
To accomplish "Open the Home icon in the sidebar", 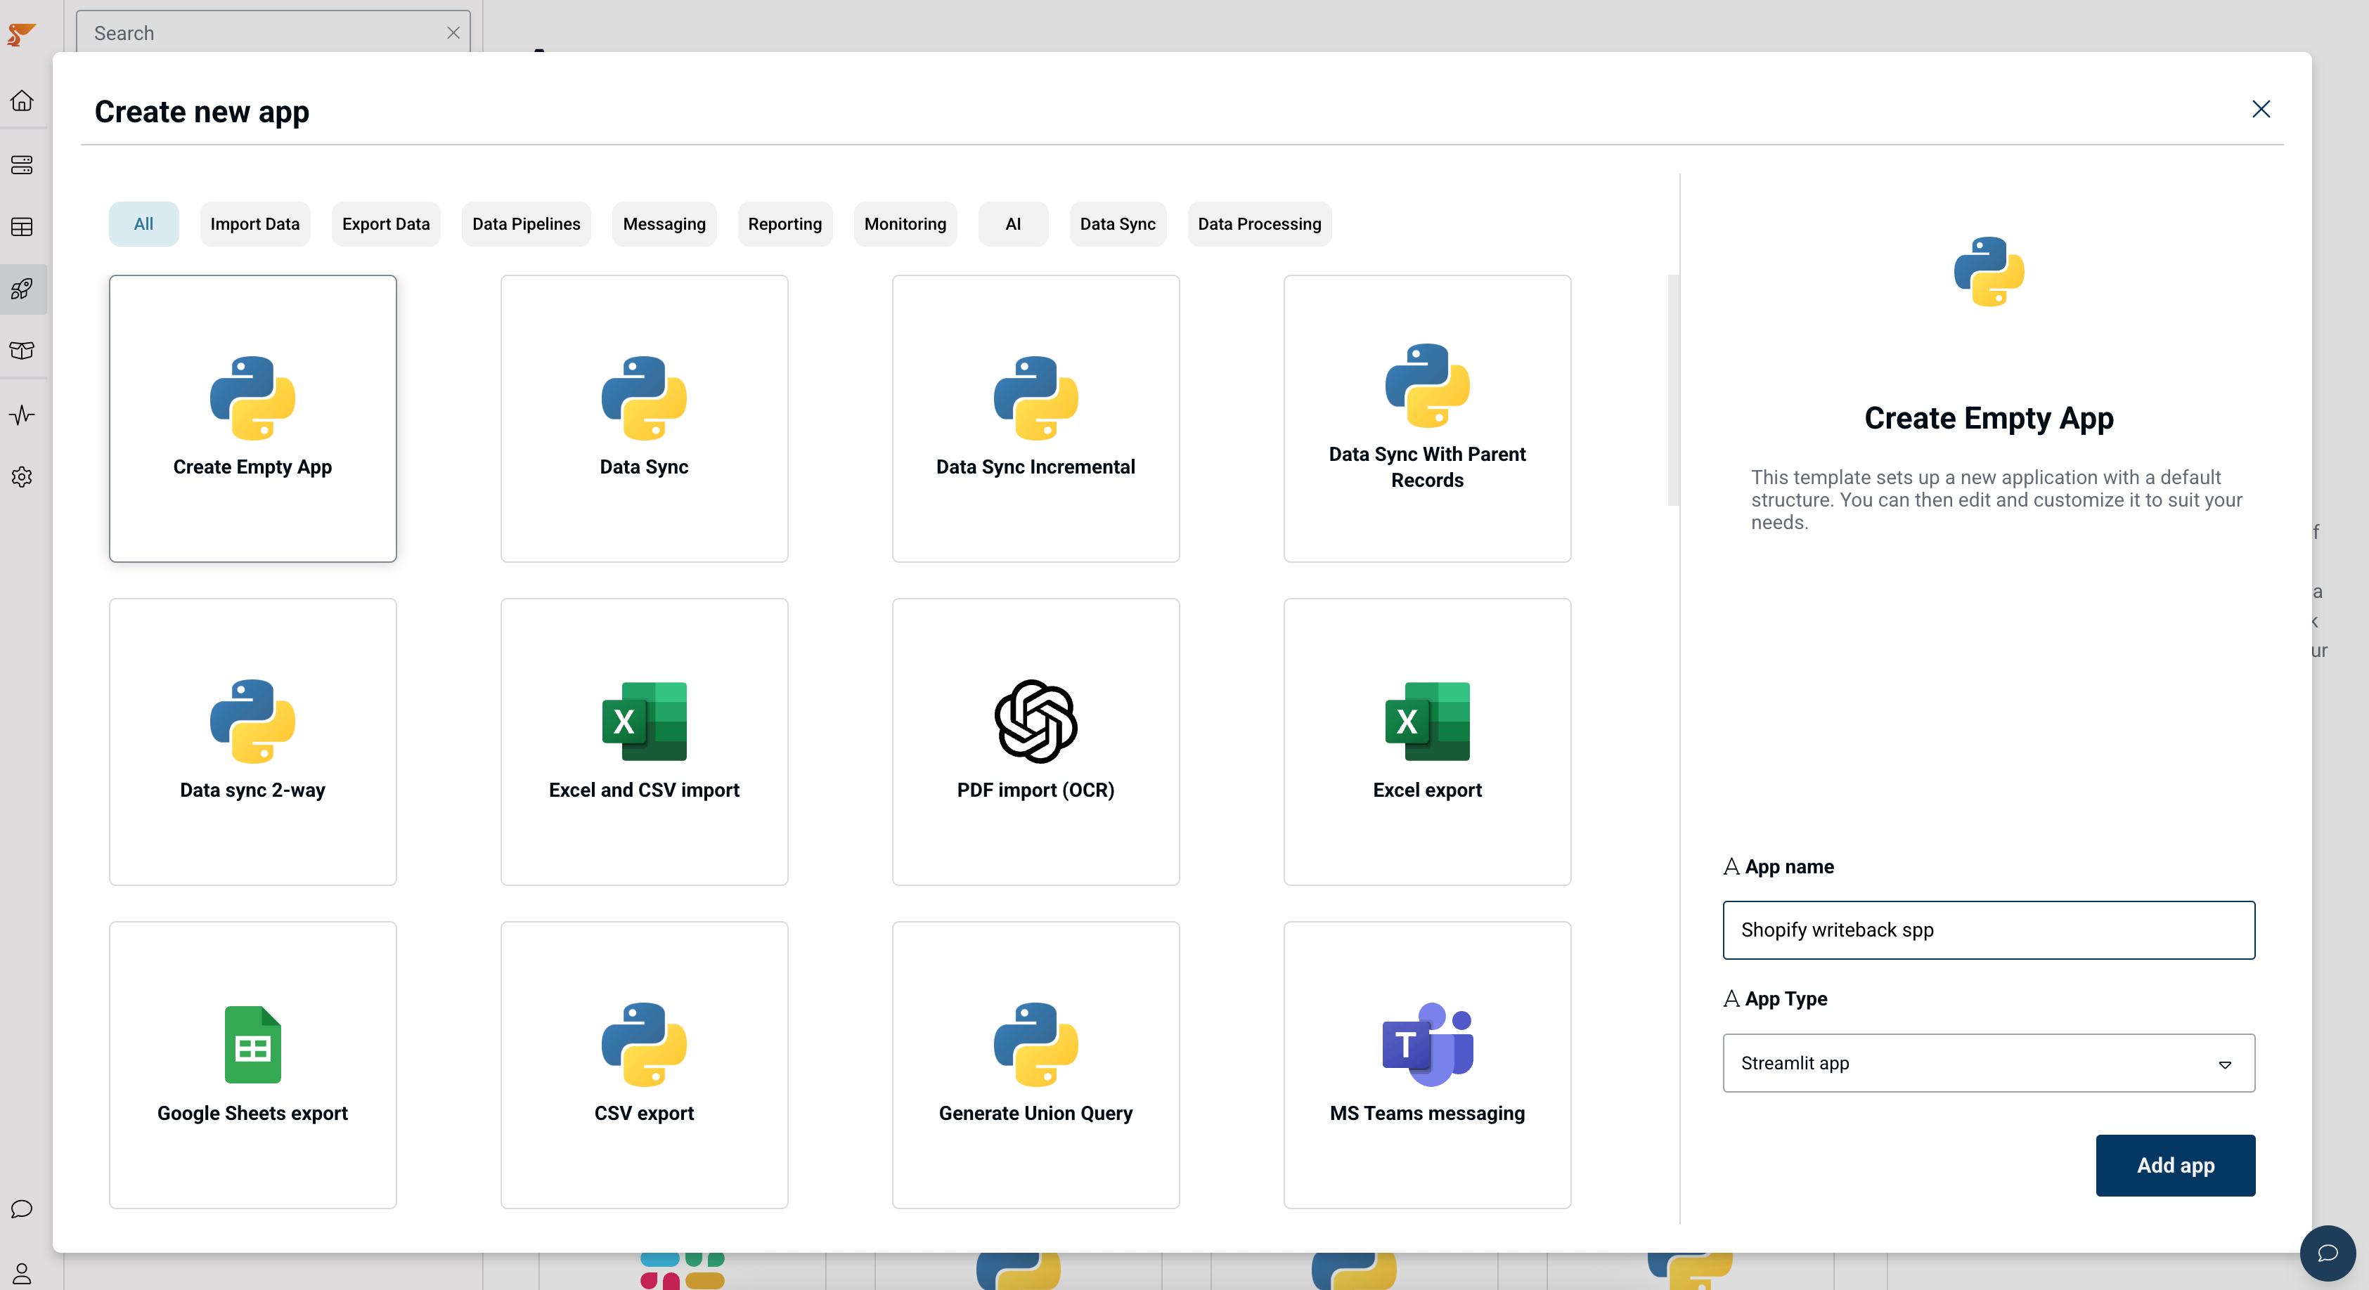I will pos(22,100).
